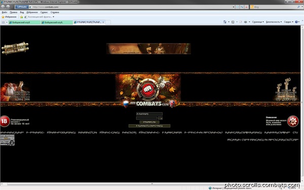
Task: Open the Home dropdown arrow
Action: (x=229, y=22)
